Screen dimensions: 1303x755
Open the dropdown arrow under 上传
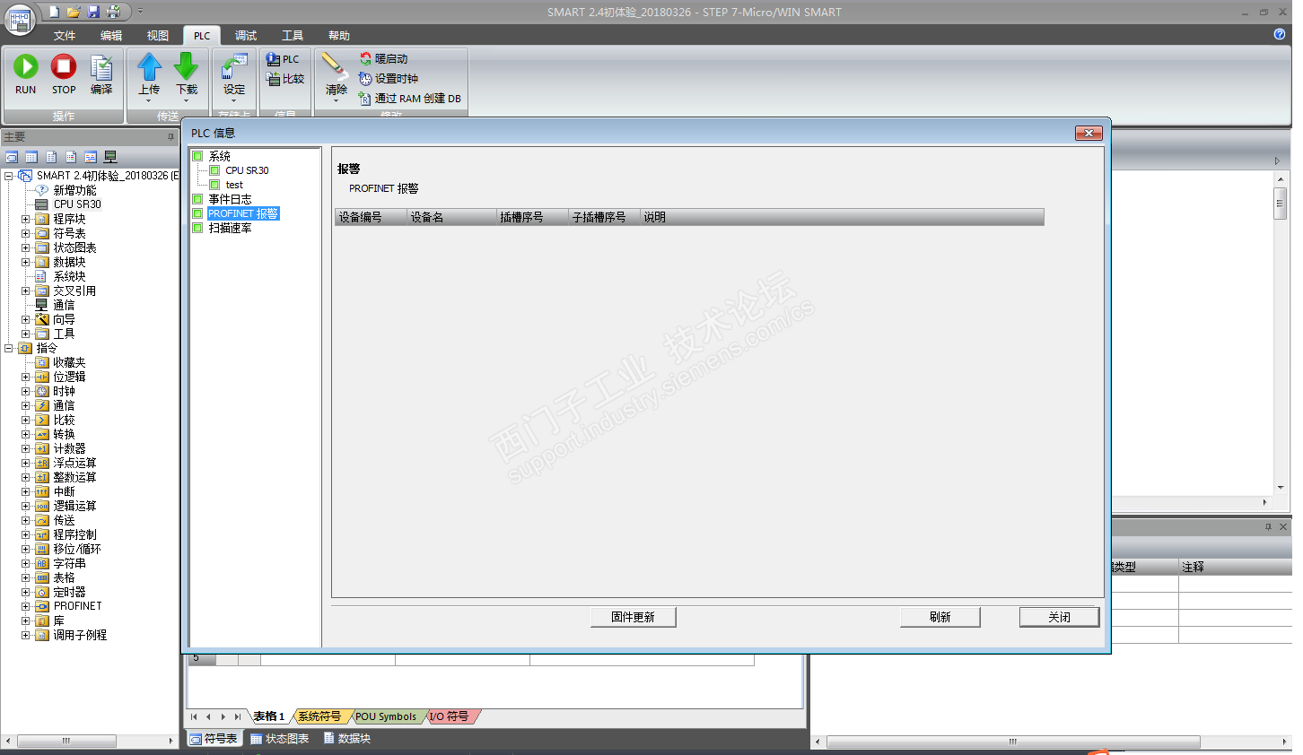point(149,100)
